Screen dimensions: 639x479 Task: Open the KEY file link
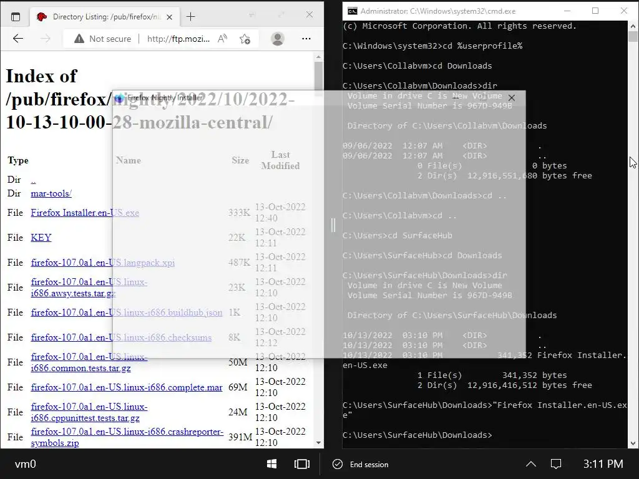41,238
